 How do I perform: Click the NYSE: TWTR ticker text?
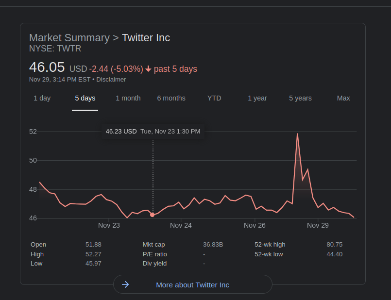click(x=55, y=49)
